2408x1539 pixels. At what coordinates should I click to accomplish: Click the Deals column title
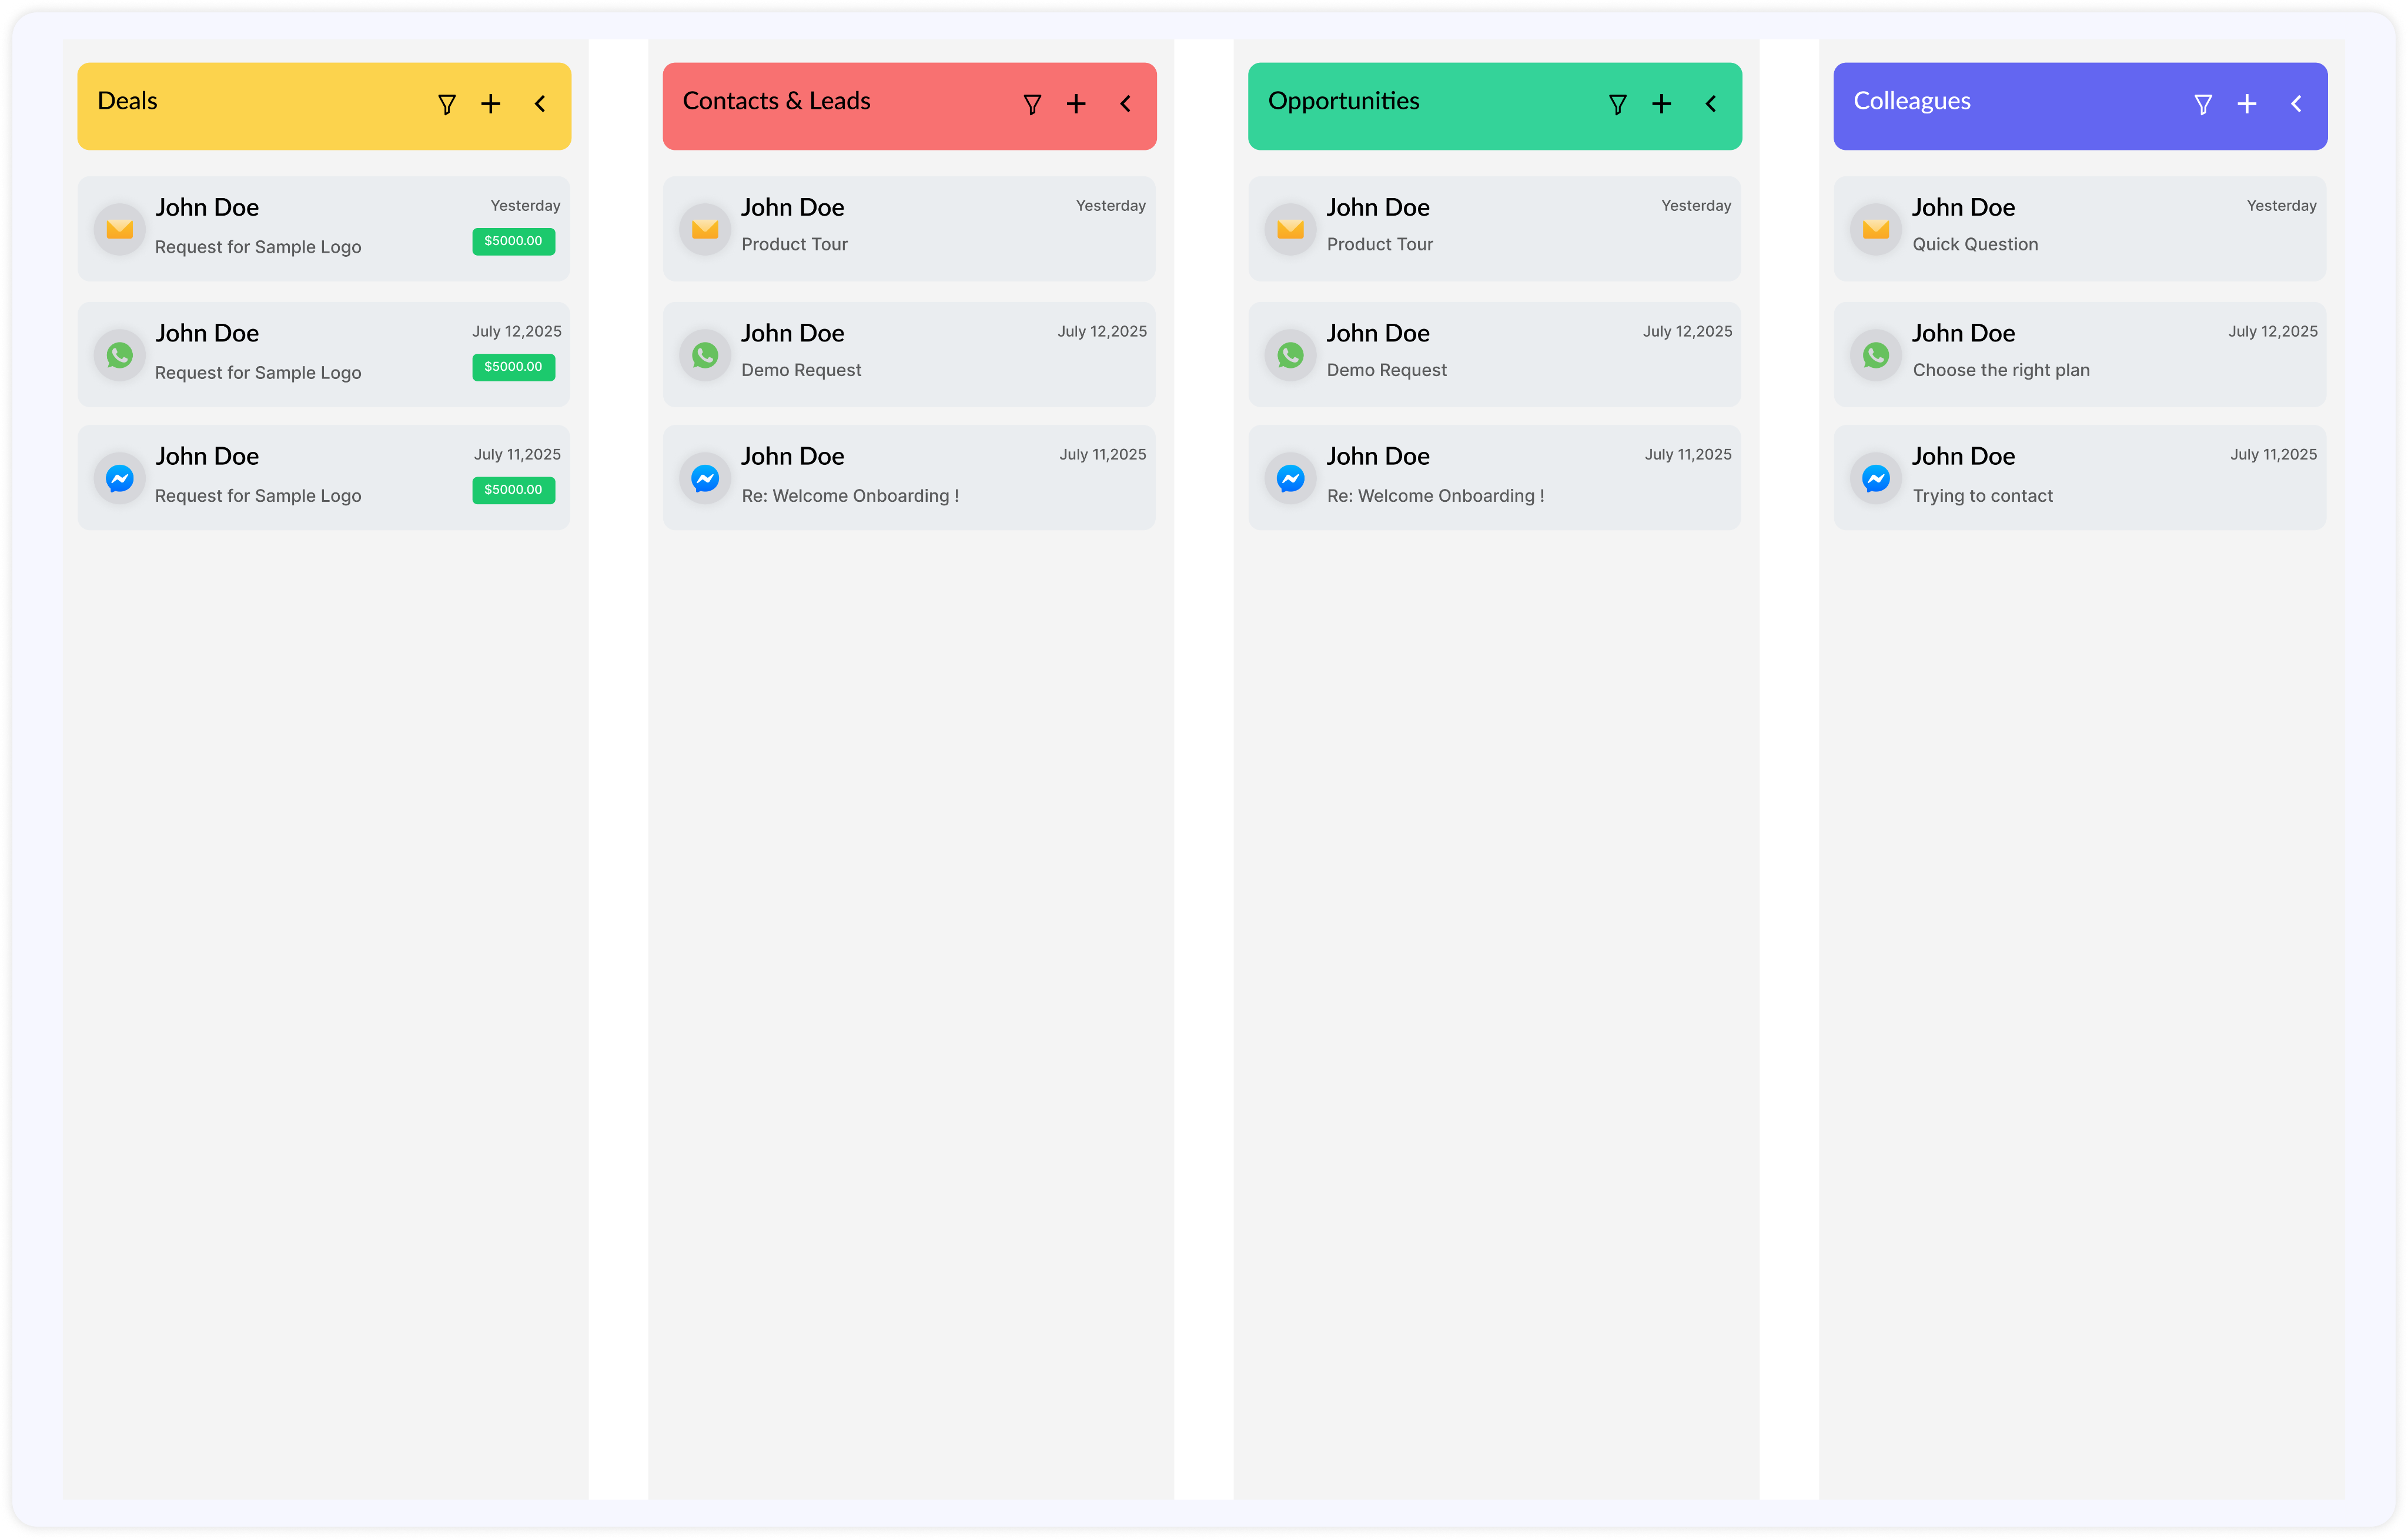128,101
